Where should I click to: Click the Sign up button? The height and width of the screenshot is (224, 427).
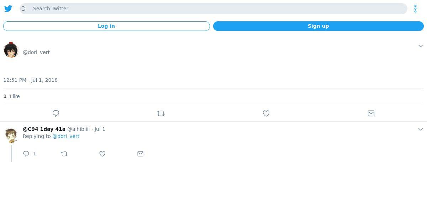pos(318,26)
